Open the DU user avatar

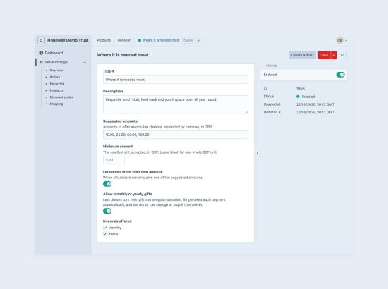(x=340, y=40)
